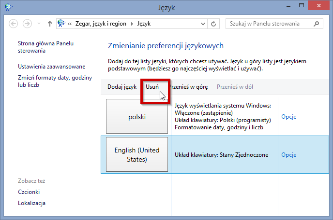The image size is (333, 220).
Task: Expand the breadcrumb arrow after Zegar, język i region
Action: [x=132, y=24]
